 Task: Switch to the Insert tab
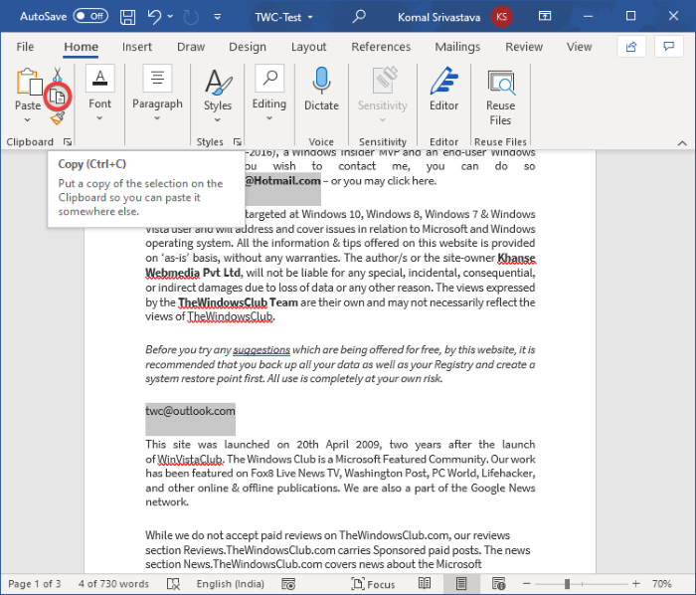(x=137, y=47)
